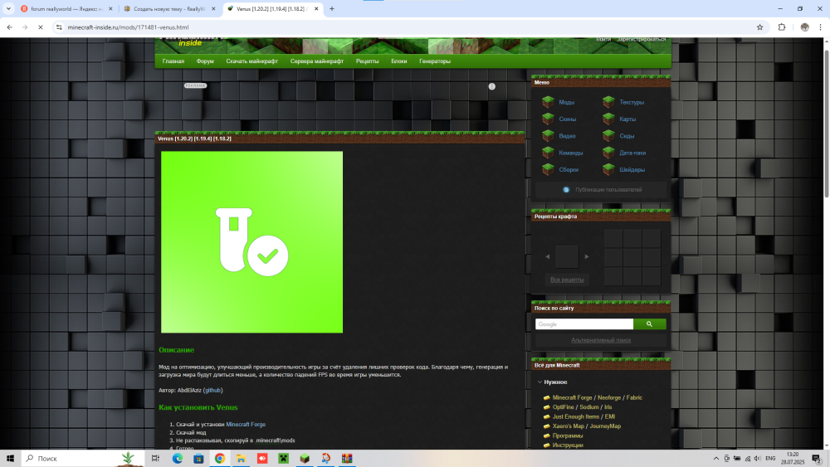Click the grass block icon beside Команды
This screenshot has width=830, height=467.
(x=548, y=153)
